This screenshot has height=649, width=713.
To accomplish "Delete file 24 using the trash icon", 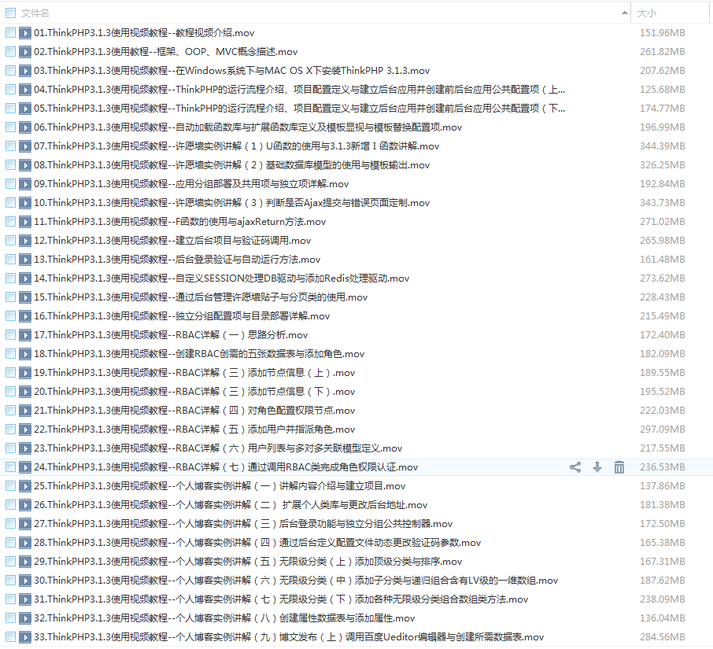I will pos(619,467).
